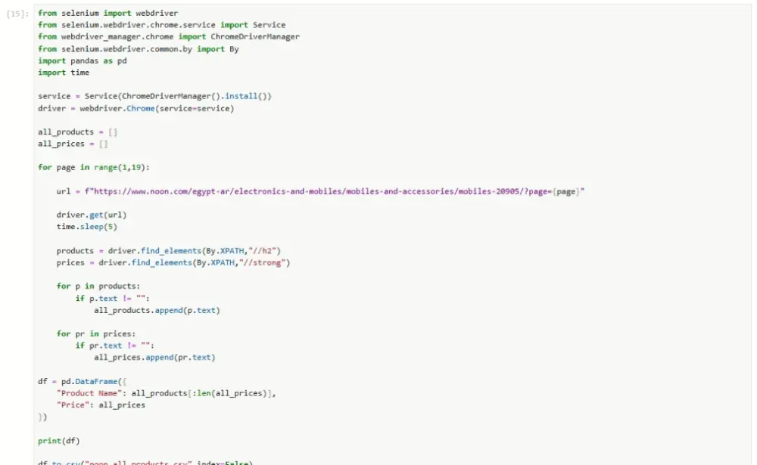Click the 'if p.text != "":' line
The width and height of the screenshot is (757, 465).
coord(112,298)
